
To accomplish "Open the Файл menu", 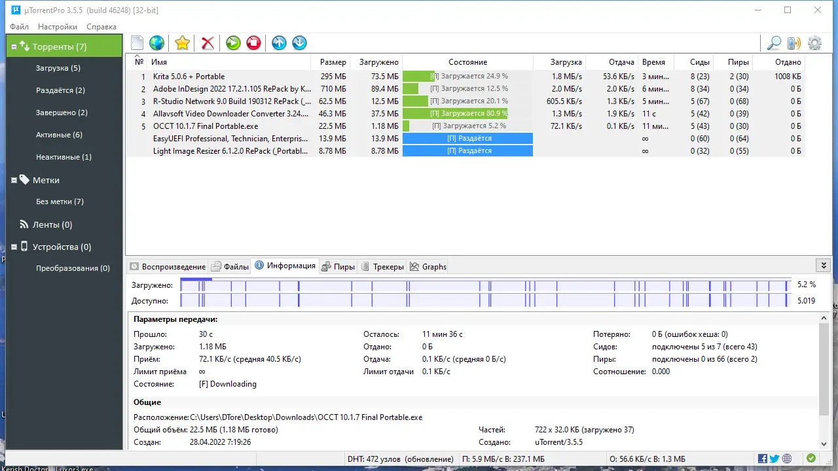I will click(x=19, y=27).
